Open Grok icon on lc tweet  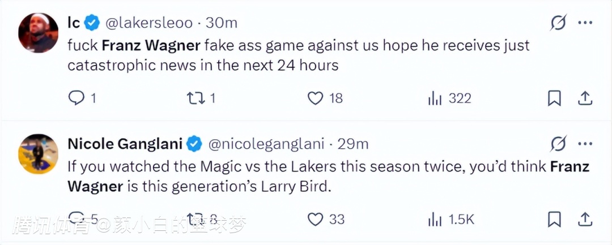tap(558, 23)
